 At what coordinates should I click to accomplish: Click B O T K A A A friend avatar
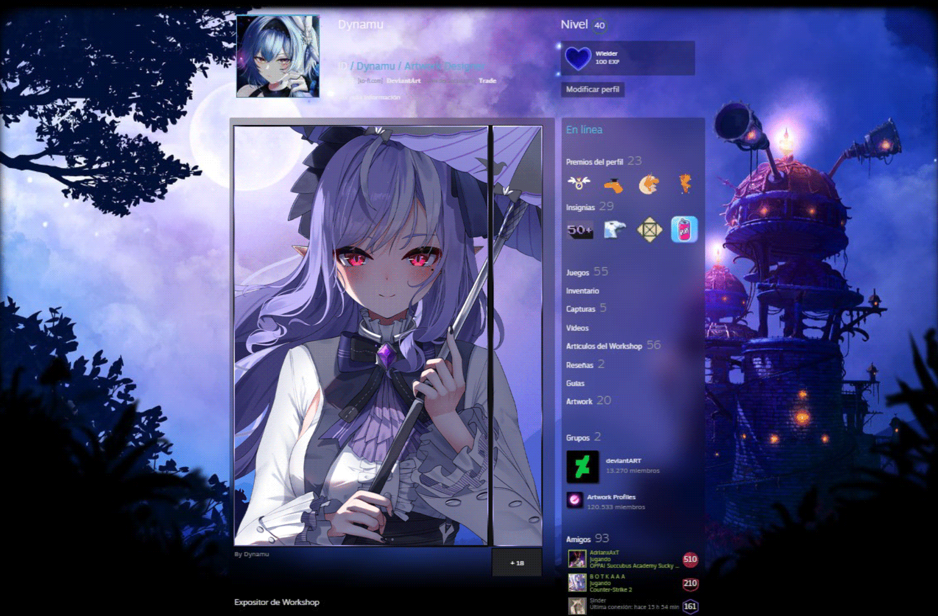pyautogui.click(x=577, y=583)
